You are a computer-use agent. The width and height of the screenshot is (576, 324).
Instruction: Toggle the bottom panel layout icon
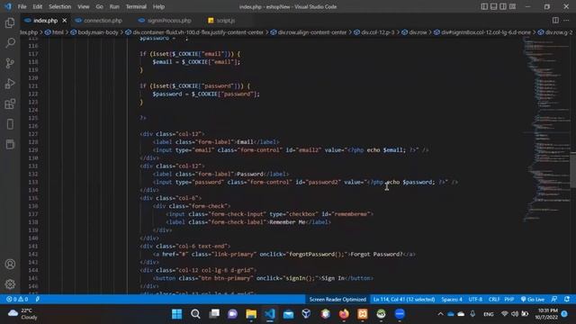pyautogui.click(x=494, y=6)
